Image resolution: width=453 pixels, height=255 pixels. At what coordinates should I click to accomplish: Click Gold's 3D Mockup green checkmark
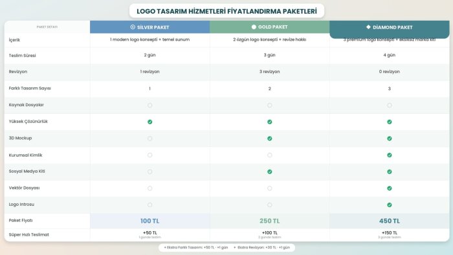(270, 139)
